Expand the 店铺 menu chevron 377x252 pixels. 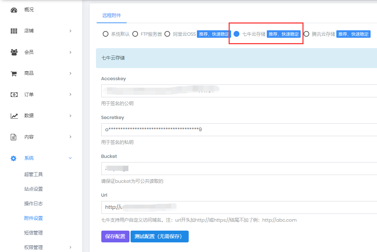pos(70,31)
